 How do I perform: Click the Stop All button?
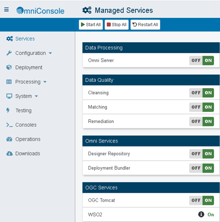point(116,25)
